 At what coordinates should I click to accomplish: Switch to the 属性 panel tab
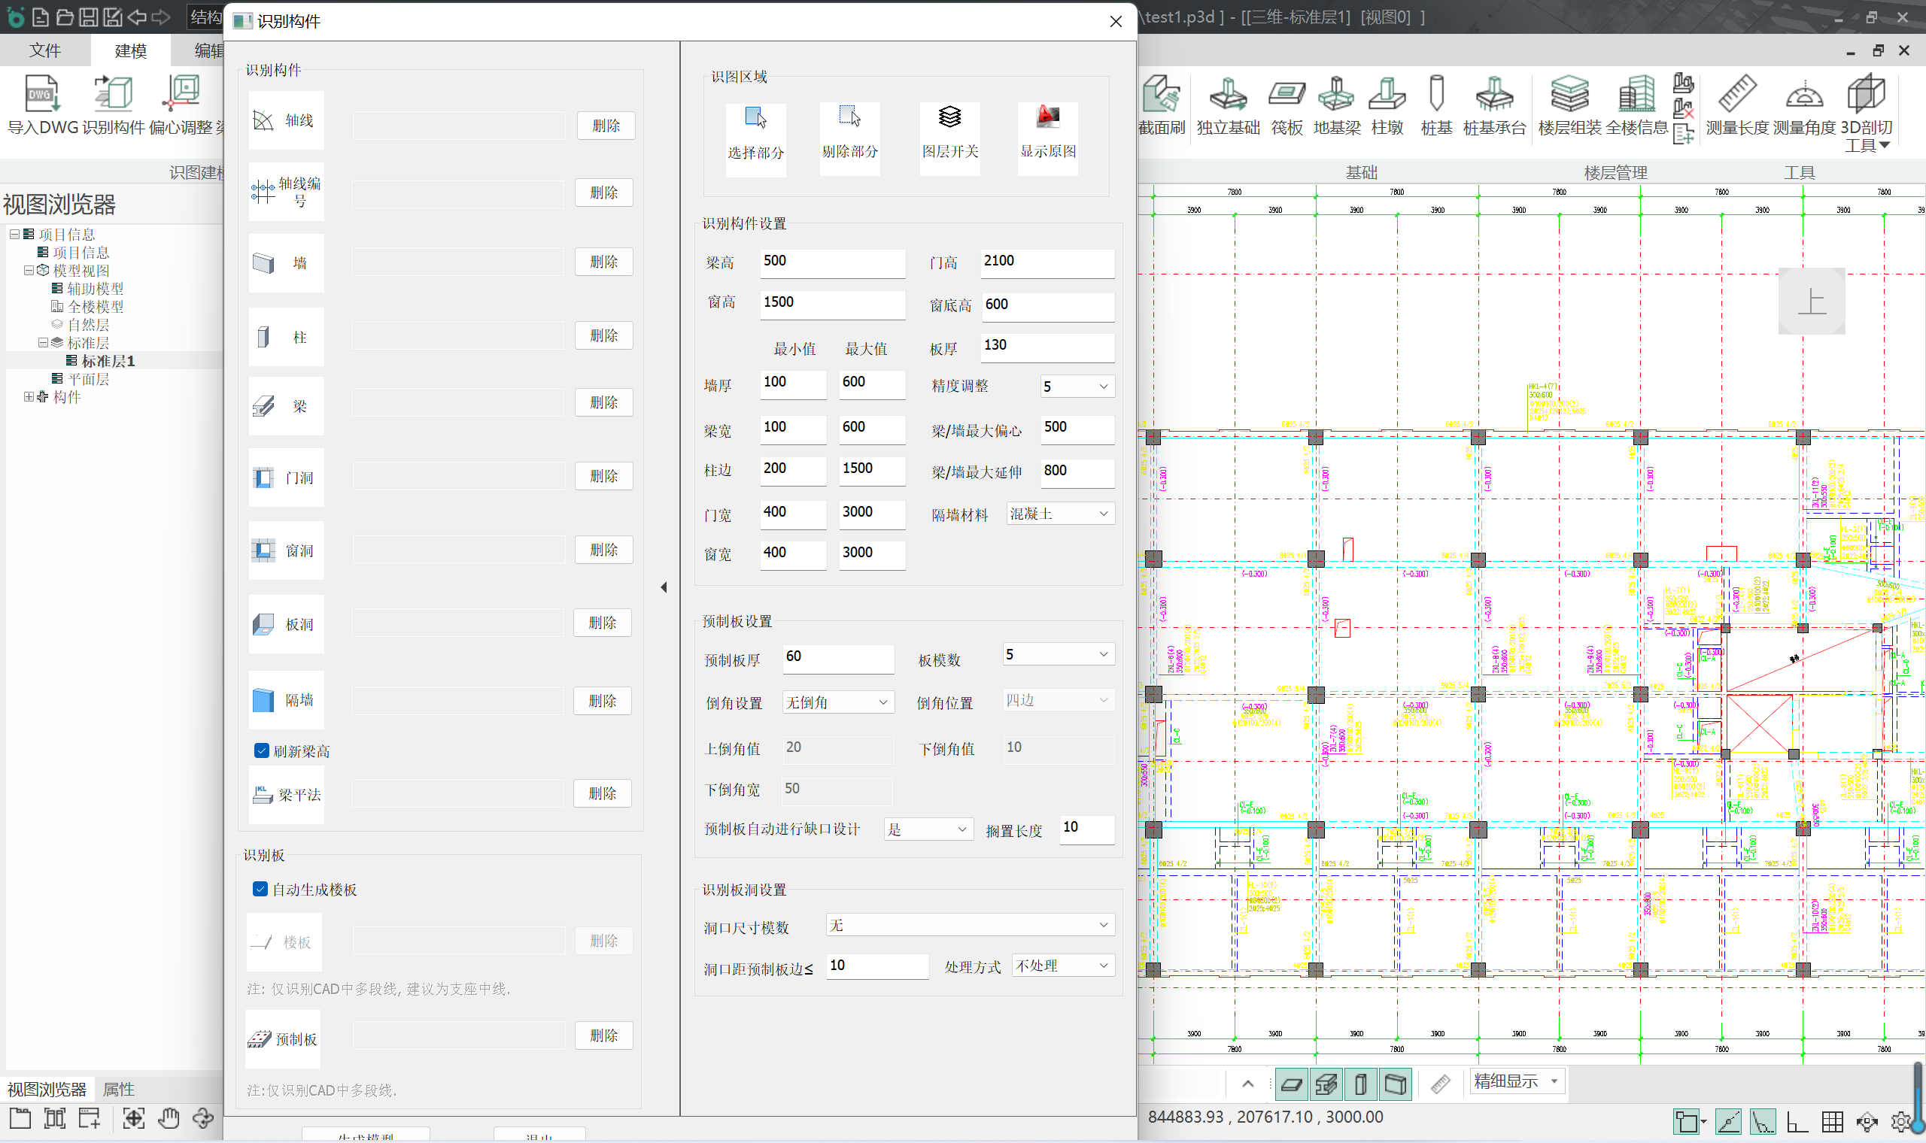click(119, 1089)
